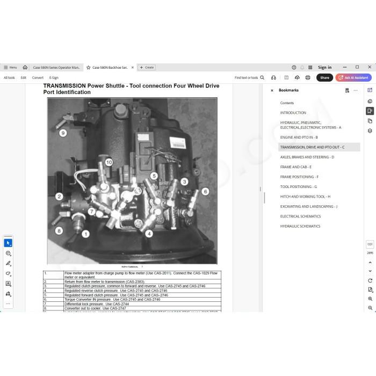Click the panel divider collapse handle
376x376 pixels.
(260, 189)
